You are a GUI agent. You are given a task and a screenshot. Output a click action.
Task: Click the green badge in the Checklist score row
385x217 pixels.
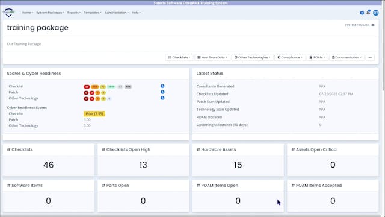pos(111,87)
